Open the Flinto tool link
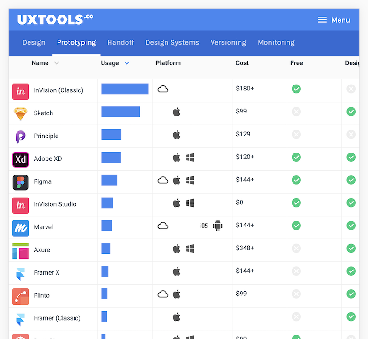Viewport: 368px width, 339px height. tap(42, 295)
